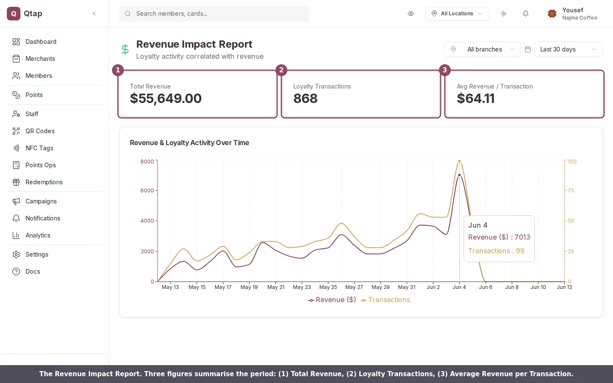Click the Staff user-cog icon
The height and width of the screenshot is (383, 613).
(x=16, y=114)
